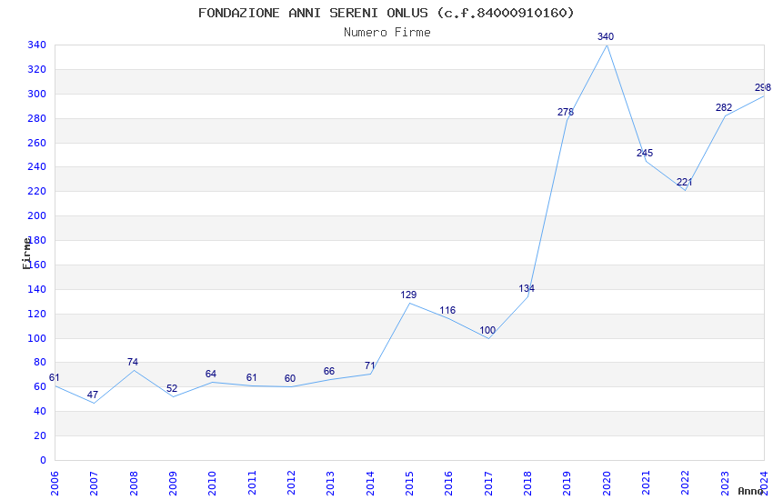Click y-axis value 140
773x500 pixels.
tap(37, 290)
